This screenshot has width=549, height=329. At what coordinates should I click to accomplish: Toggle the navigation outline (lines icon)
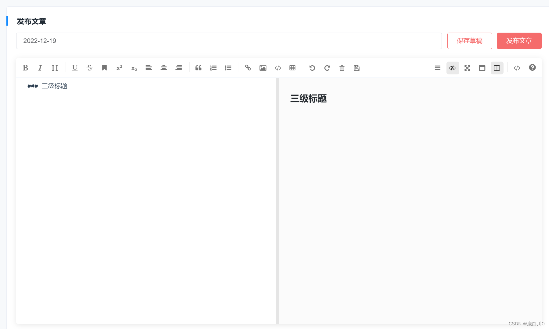point(438,68)
